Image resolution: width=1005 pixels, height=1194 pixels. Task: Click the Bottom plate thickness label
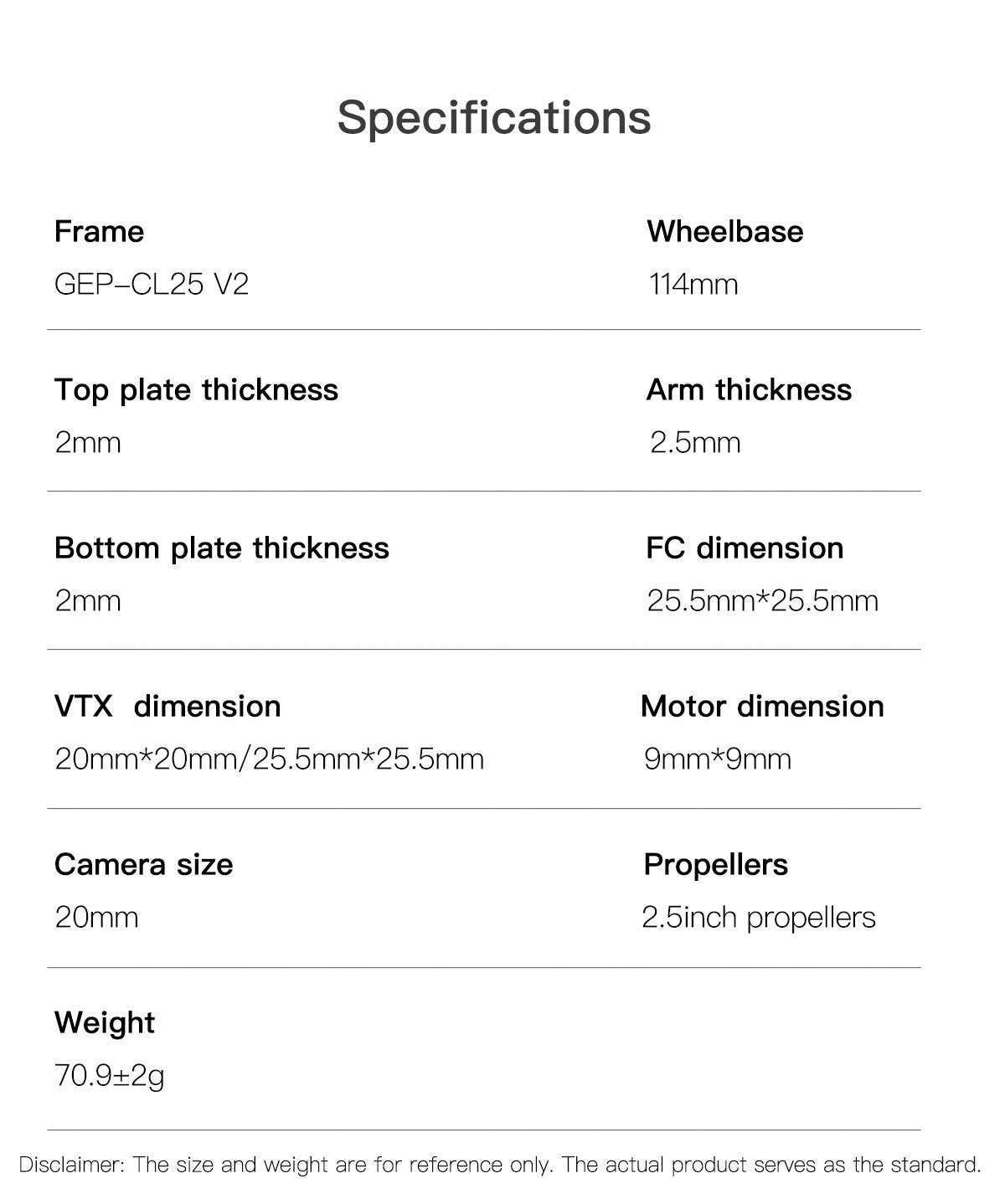click(x=222, y=548)
